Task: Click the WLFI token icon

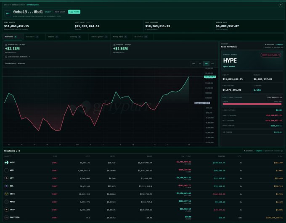Action: (6, 194)
